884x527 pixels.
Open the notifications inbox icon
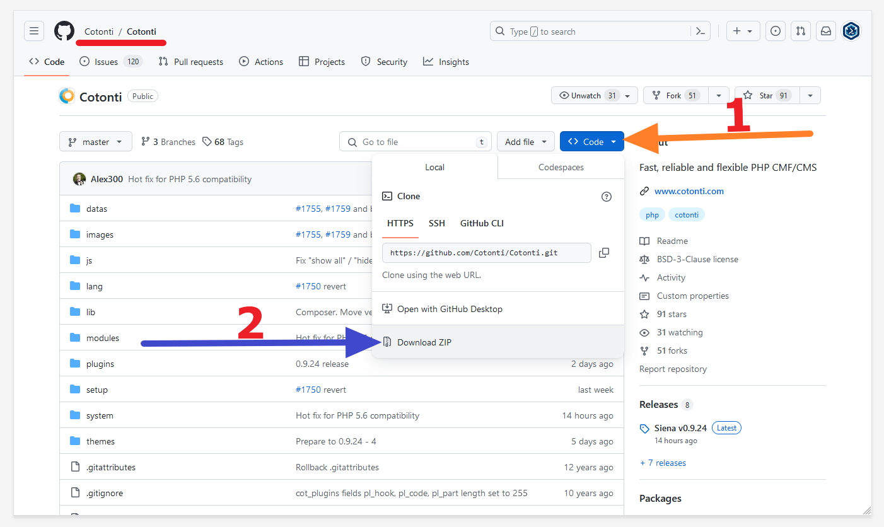[x=825, y=31]
